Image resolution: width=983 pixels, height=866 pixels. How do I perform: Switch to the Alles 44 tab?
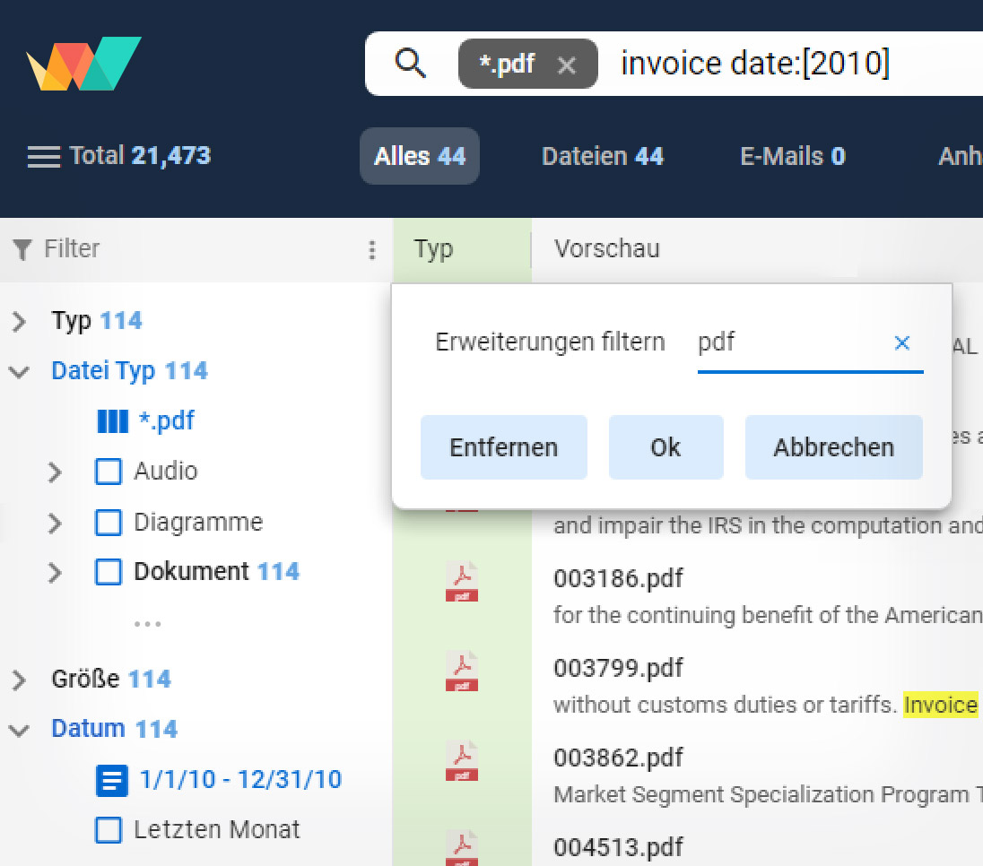420,156
